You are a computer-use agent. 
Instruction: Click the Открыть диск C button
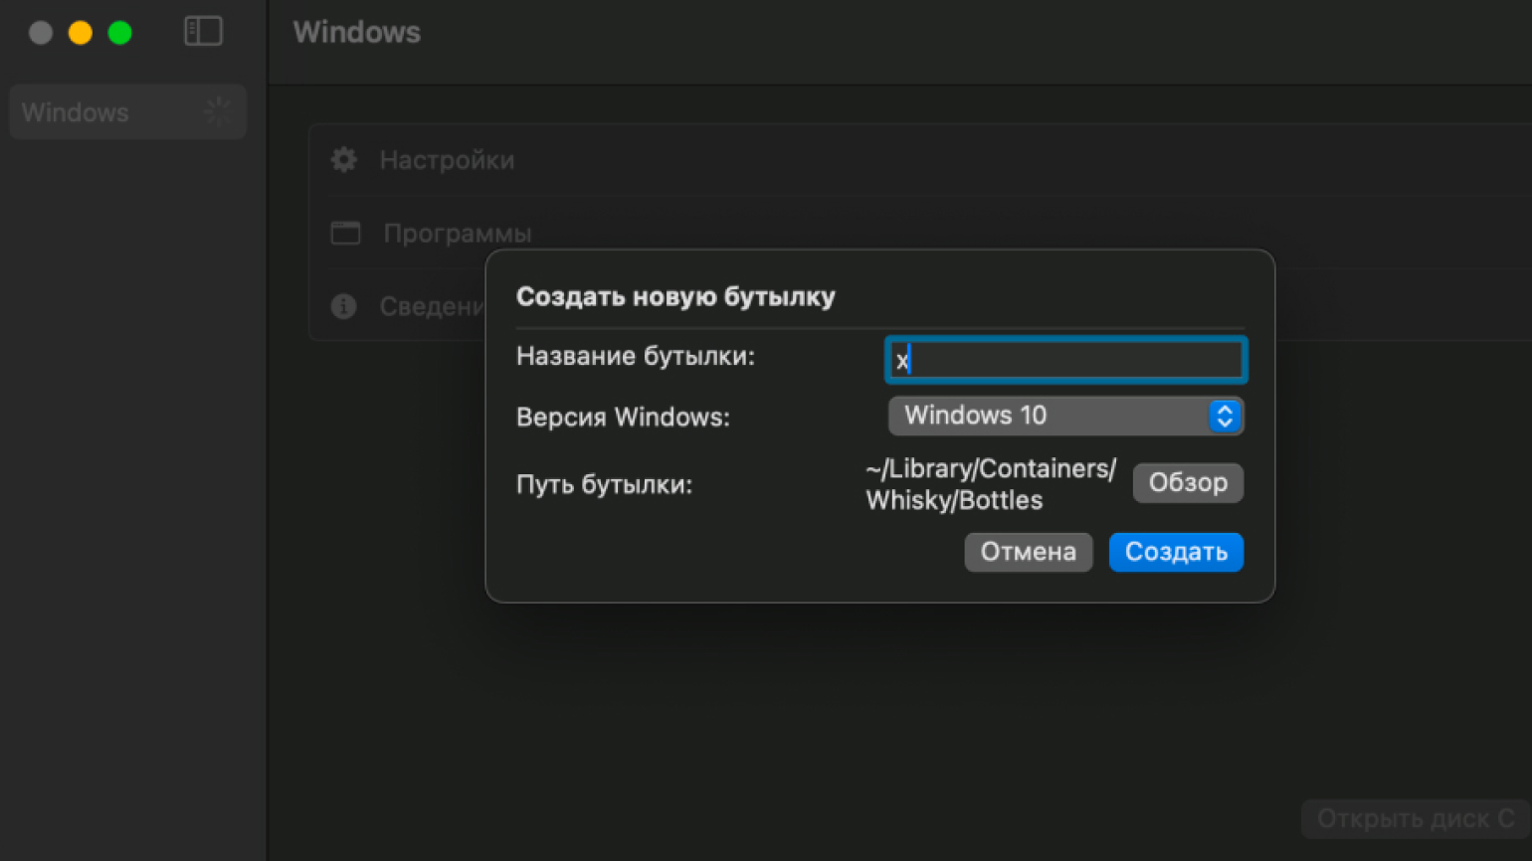click(x=1415, y=819)
